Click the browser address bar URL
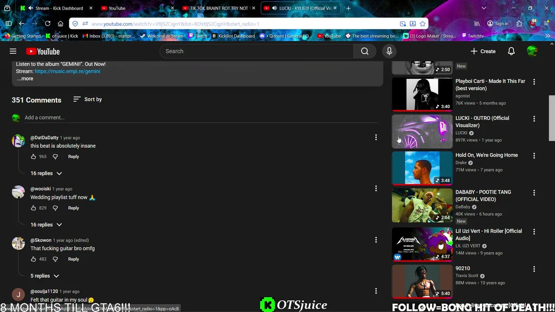555x312 pixels. pos(175,24)
